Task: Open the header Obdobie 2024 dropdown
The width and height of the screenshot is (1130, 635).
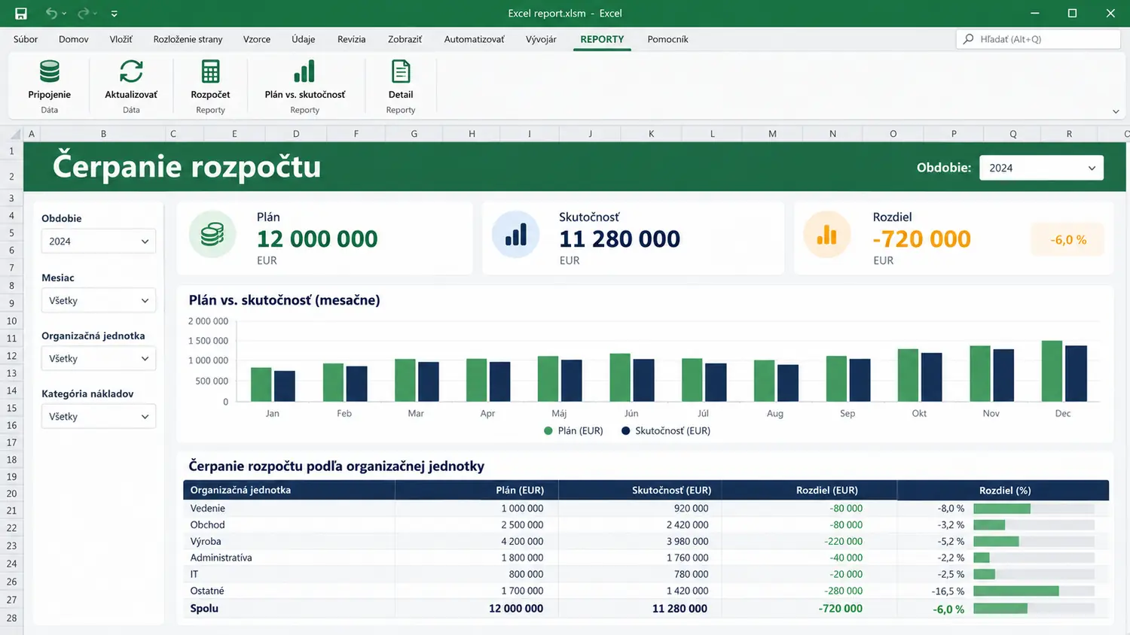Action: tap(1041, 168)
